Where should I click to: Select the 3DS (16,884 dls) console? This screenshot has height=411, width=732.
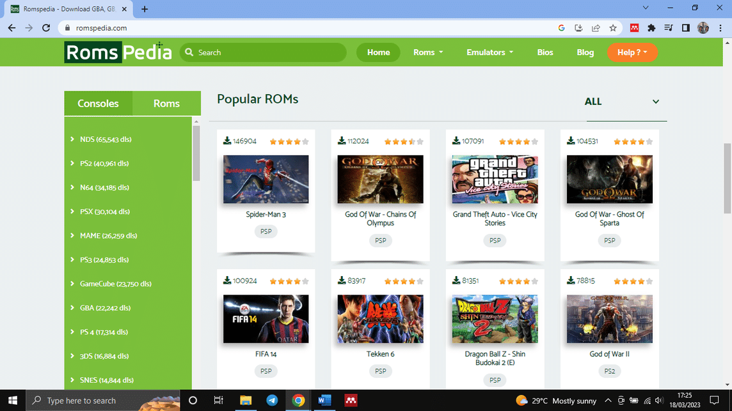tap(104, 356)
